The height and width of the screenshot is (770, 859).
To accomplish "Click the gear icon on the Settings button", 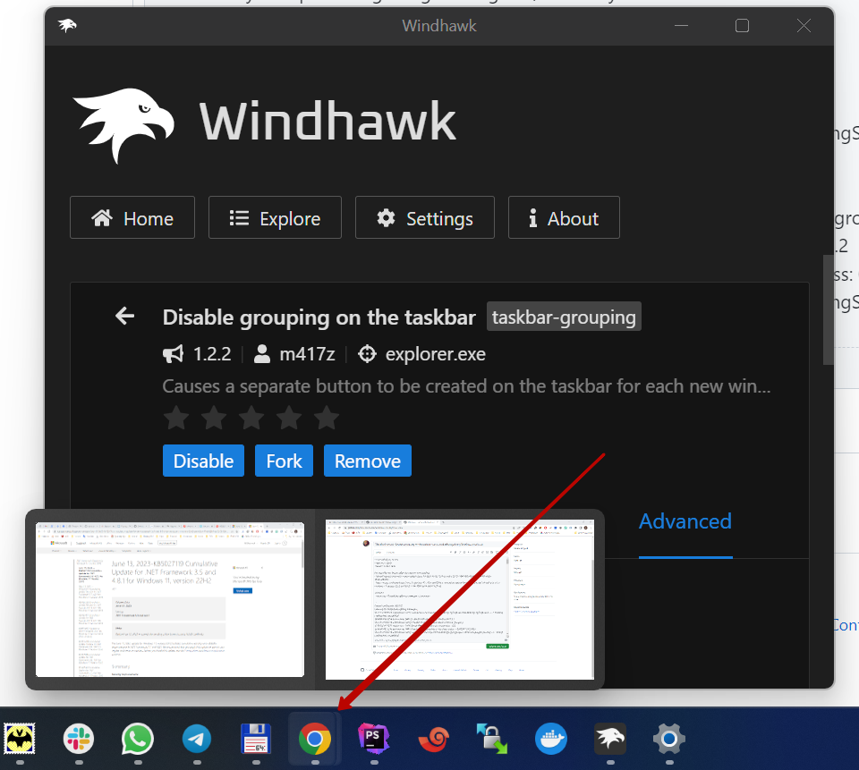I will coord(386,217).
